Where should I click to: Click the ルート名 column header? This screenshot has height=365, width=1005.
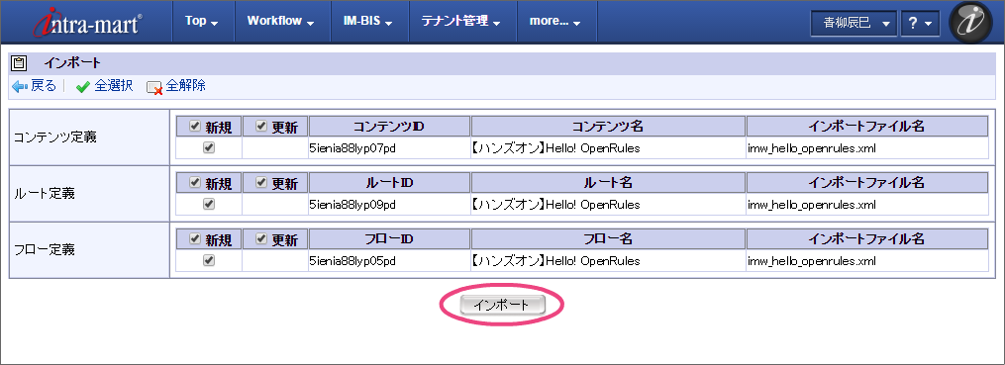click(608, 182)
